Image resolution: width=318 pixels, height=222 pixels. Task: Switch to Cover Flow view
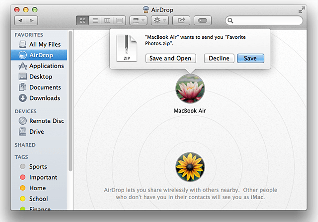coord(119,21)
